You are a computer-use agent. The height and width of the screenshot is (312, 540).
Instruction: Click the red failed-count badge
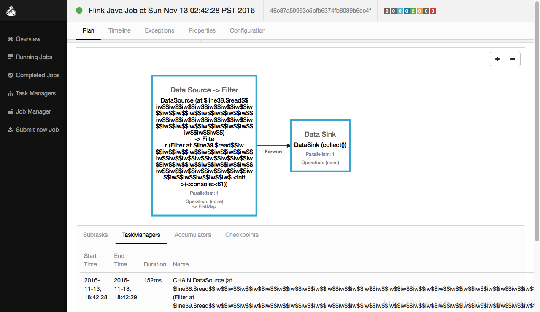pos(433,11)
